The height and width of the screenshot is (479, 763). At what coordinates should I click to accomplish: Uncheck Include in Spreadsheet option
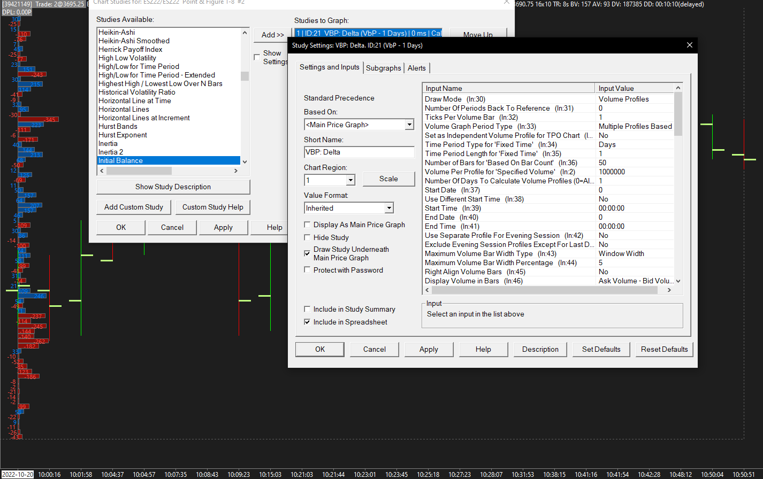coord(307,322)
